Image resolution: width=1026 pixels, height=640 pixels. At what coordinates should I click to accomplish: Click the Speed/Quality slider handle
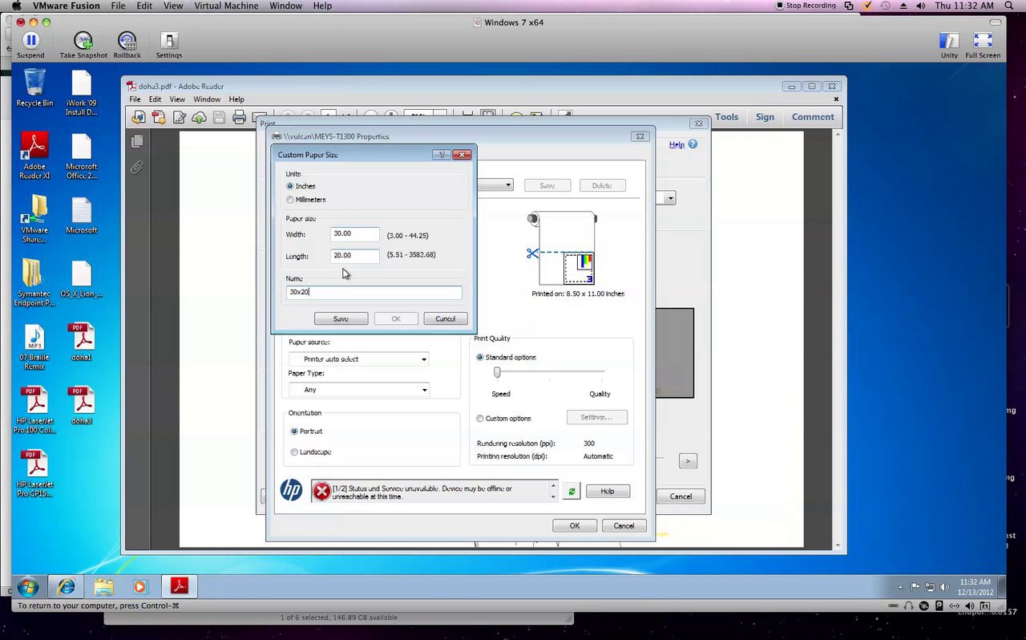click(x=497, y=372)
